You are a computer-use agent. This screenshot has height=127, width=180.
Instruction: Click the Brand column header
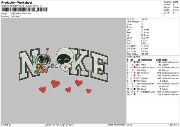(x=165, y=60)
